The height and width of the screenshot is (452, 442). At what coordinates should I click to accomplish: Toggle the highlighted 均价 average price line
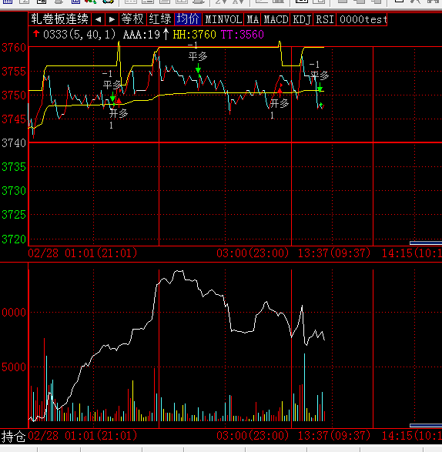pos(188,19)
